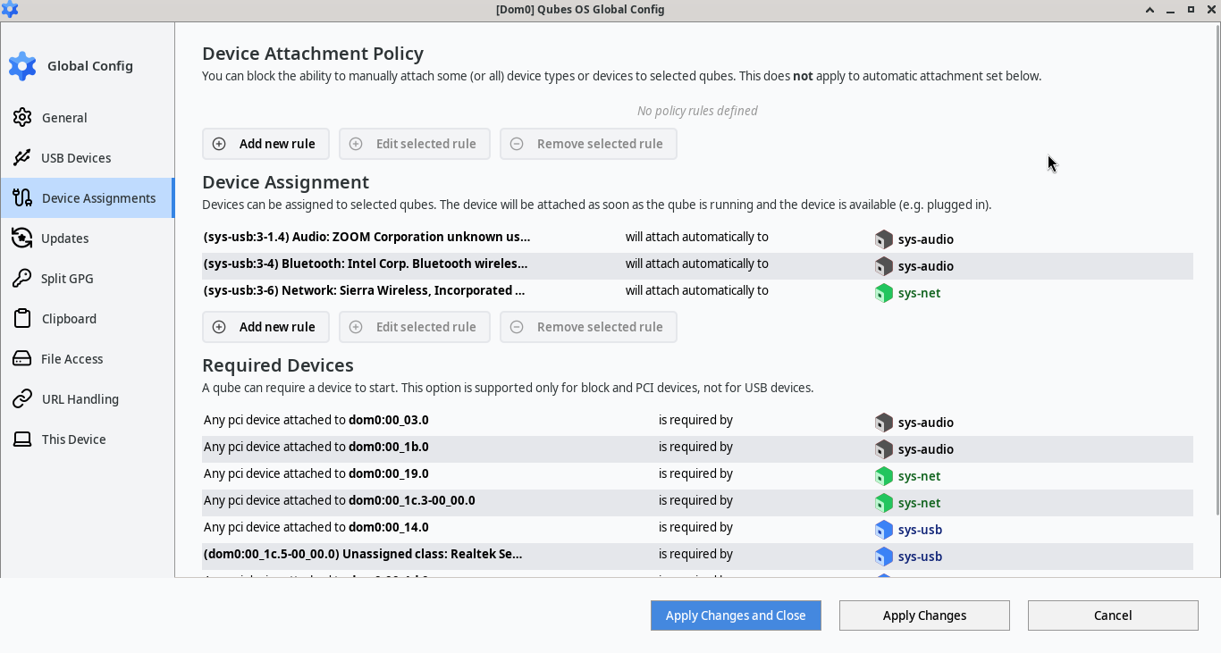Click Apply Changes and Close
The height and width of the screenshot is (653, 1221).
(x=735, y=615)
